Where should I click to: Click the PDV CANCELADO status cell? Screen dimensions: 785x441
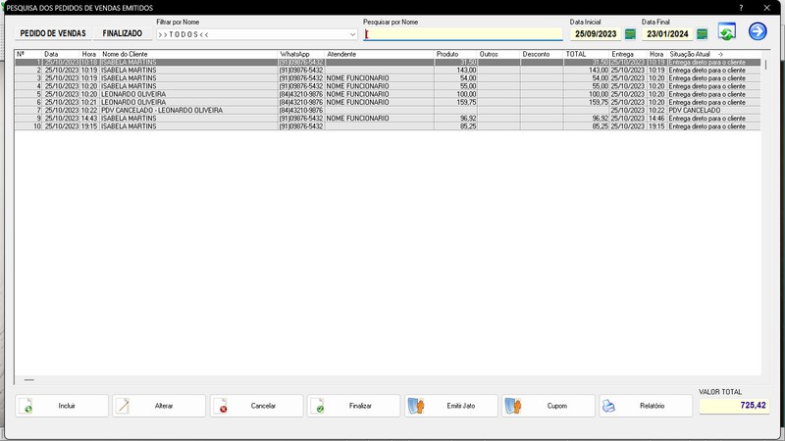point(714,111)
